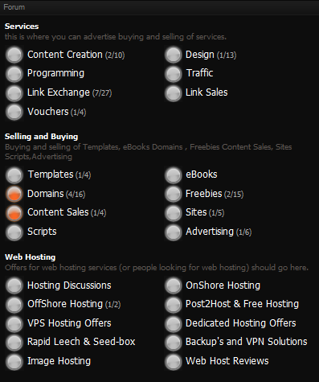Go to the Advertising subforum

click(x=210, y=232)
